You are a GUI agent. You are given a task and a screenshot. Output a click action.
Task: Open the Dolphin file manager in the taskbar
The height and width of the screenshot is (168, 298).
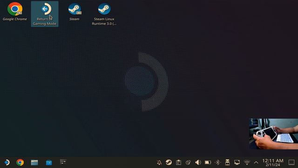click(34, 162)
